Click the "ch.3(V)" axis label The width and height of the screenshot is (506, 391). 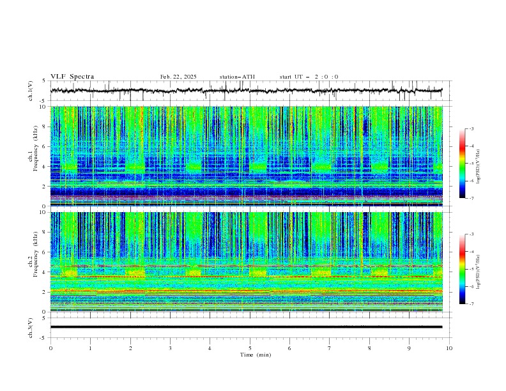(31, 328)
